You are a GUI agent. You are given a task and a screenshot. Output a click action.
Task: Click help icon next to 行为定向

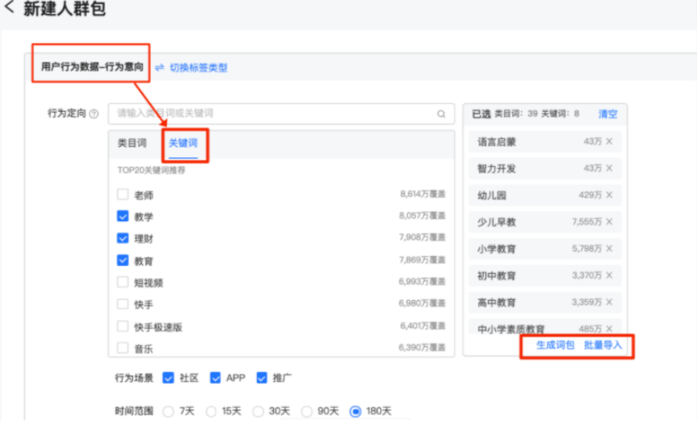click(x=94, y=114)
